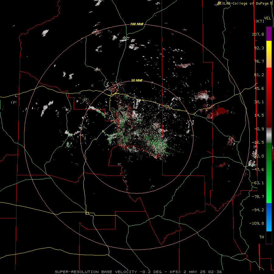
Task: Click the -109.8 velocity scale value
Action: coord(257,223)
